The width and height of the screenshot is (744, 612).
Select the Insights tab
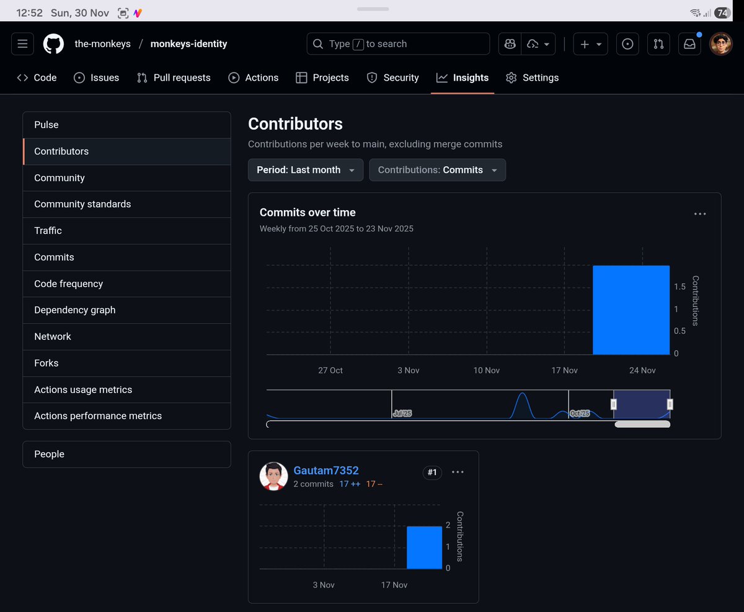(463, 78)
